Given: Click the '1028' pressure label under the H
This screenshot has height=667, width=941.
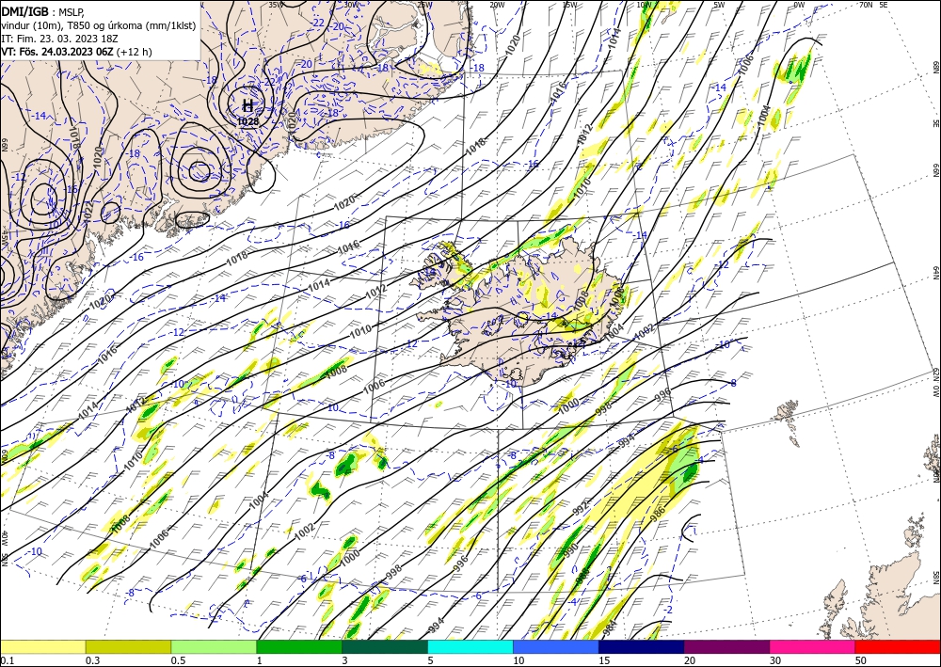Looking at the screenshot, I should pyautogui.click(x=247, y=121).
